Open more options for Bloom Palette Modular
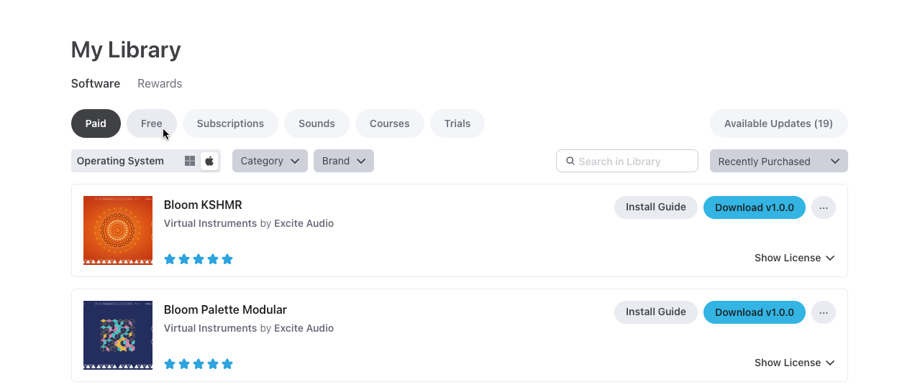Image resolution: width=920 pixels, height=392 pixels. (824, 312)
